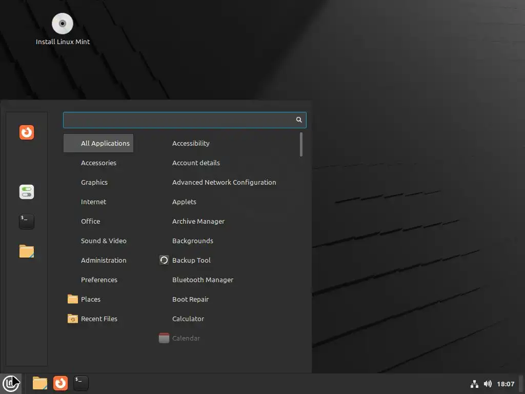
Task: Click the application list scrollbar handle
Action: [301, 144]
